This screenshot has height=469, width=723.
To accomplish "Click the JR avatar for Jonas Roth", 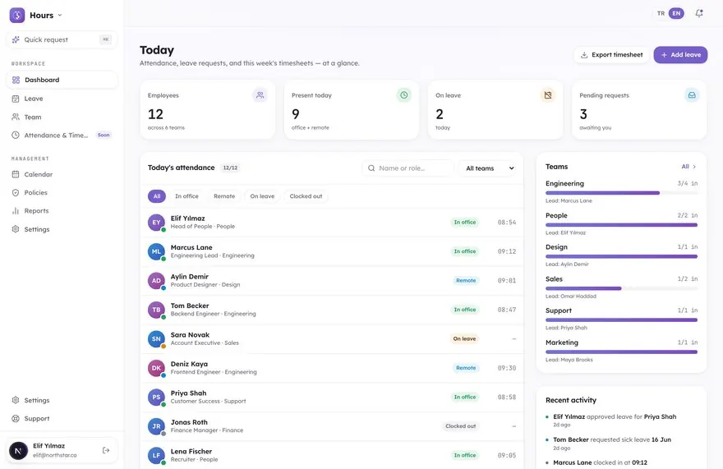I will point(156,426).
